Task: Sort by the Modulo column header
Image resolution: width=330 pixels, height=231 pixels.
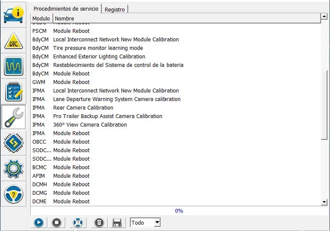Action: tap(41, 18)
